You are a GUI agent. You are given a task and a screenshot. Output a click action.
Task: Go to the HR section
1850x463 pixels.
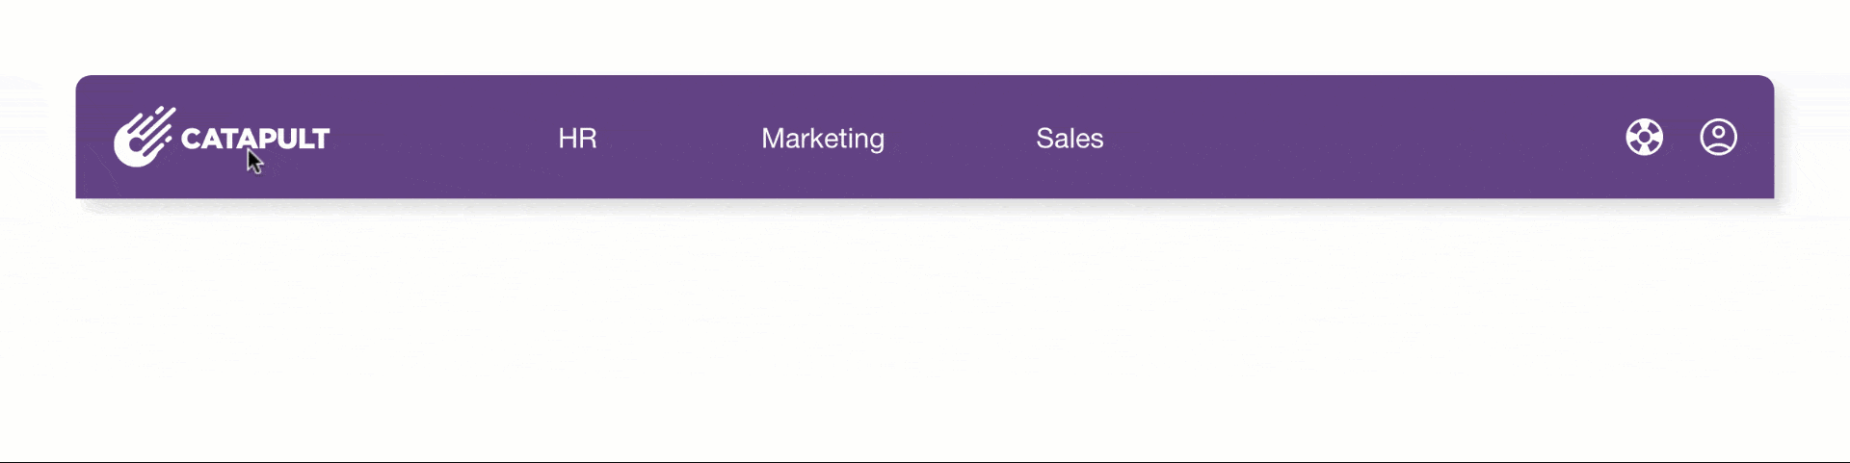click(577, 139)
